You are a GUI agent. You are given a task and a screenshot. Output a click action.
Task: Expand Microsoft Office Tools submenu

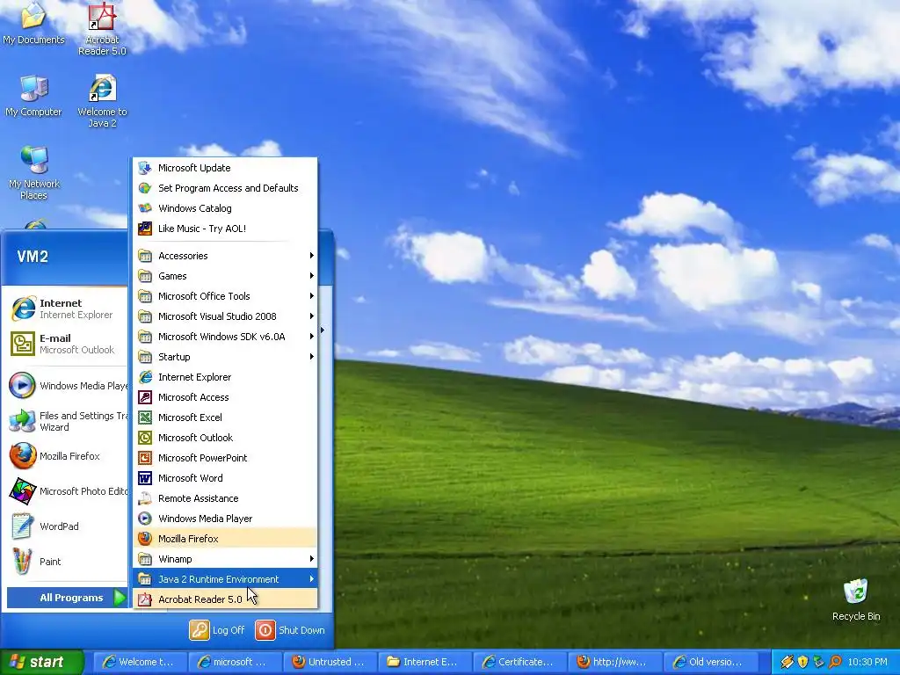(225, 296)
